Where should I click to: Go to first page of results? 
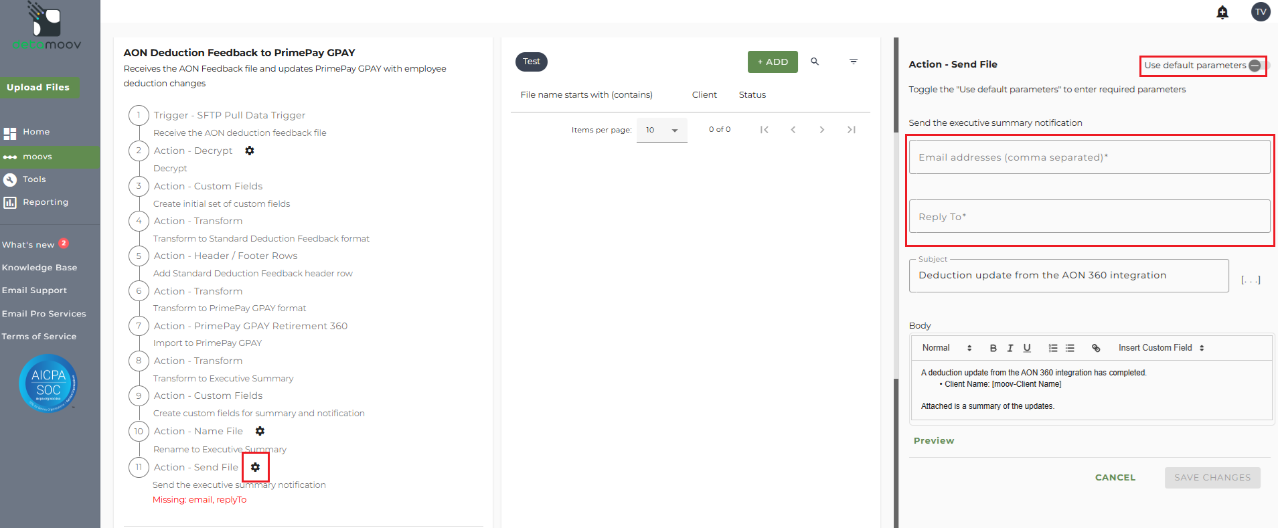pyautogui.click(x=764, y=130)
